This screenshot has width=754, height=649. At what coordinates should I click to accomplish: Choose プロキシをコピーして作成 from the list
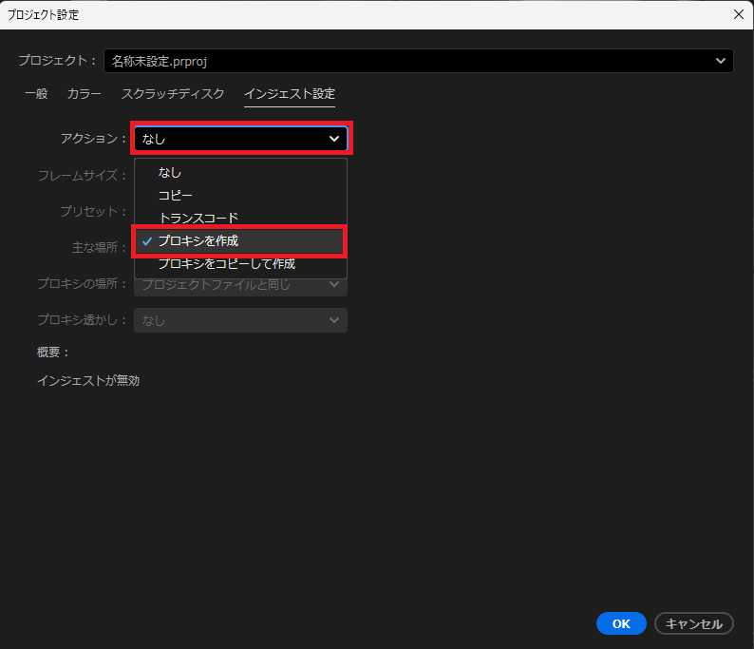pos(227,263)
